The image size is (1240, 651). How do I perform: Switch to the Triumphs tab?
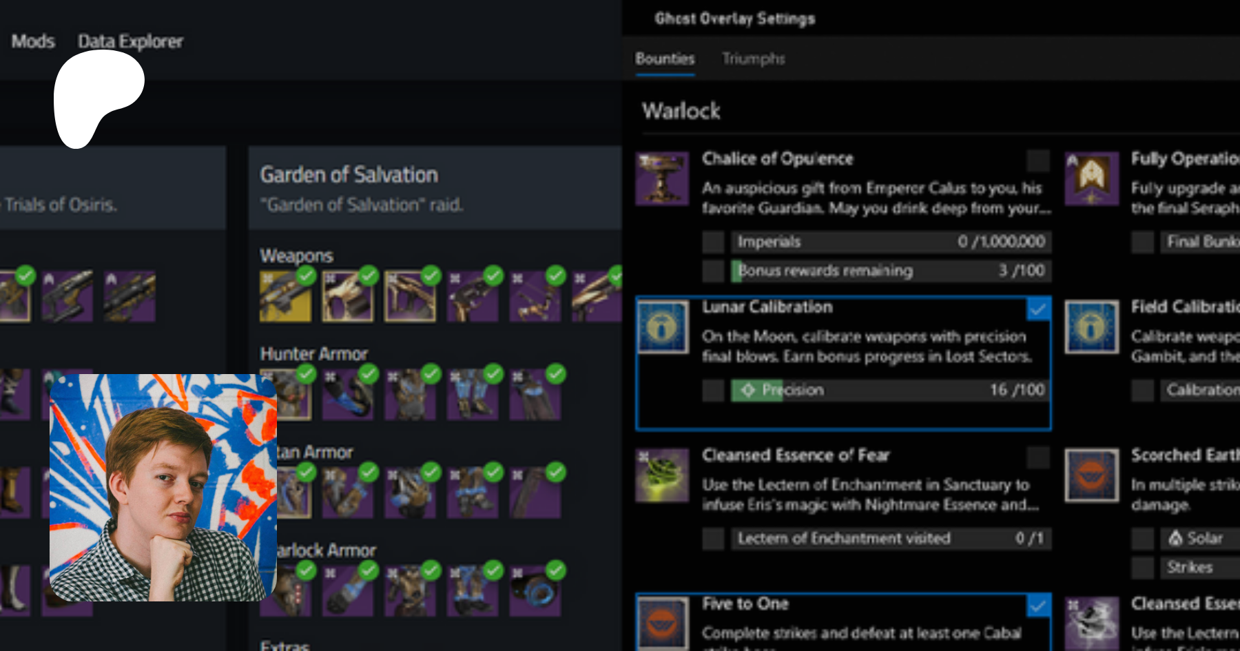[x=753, y=59]
